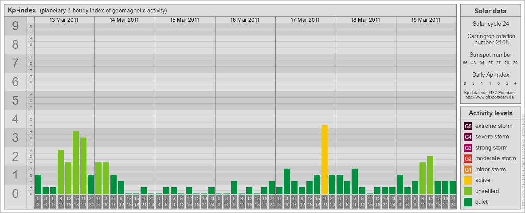Viewport: 525px width, 213px height.
Task: Click the G2 moderate storm badge
Action: pyautogui.click(x=468, y=158)
